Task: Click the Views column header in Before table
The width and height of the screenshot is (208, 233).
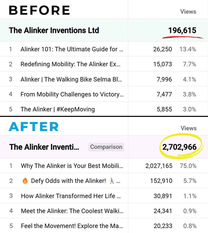Action: (188, 12)
